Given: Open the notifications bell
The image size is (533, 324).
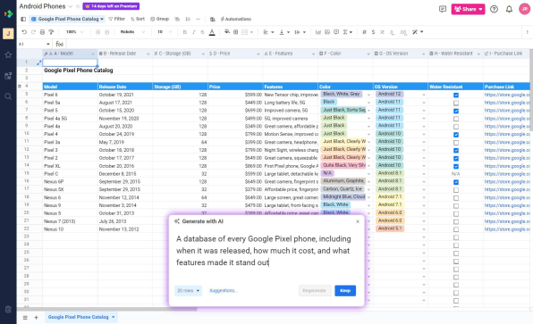Looking at the screenshot, I should point(509,9).
